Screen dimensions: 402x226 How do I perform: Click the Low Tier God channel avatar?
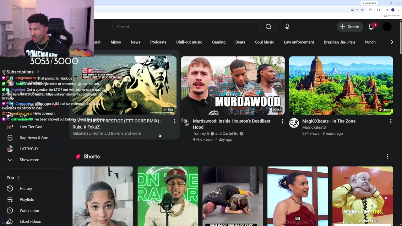(10, 127)
